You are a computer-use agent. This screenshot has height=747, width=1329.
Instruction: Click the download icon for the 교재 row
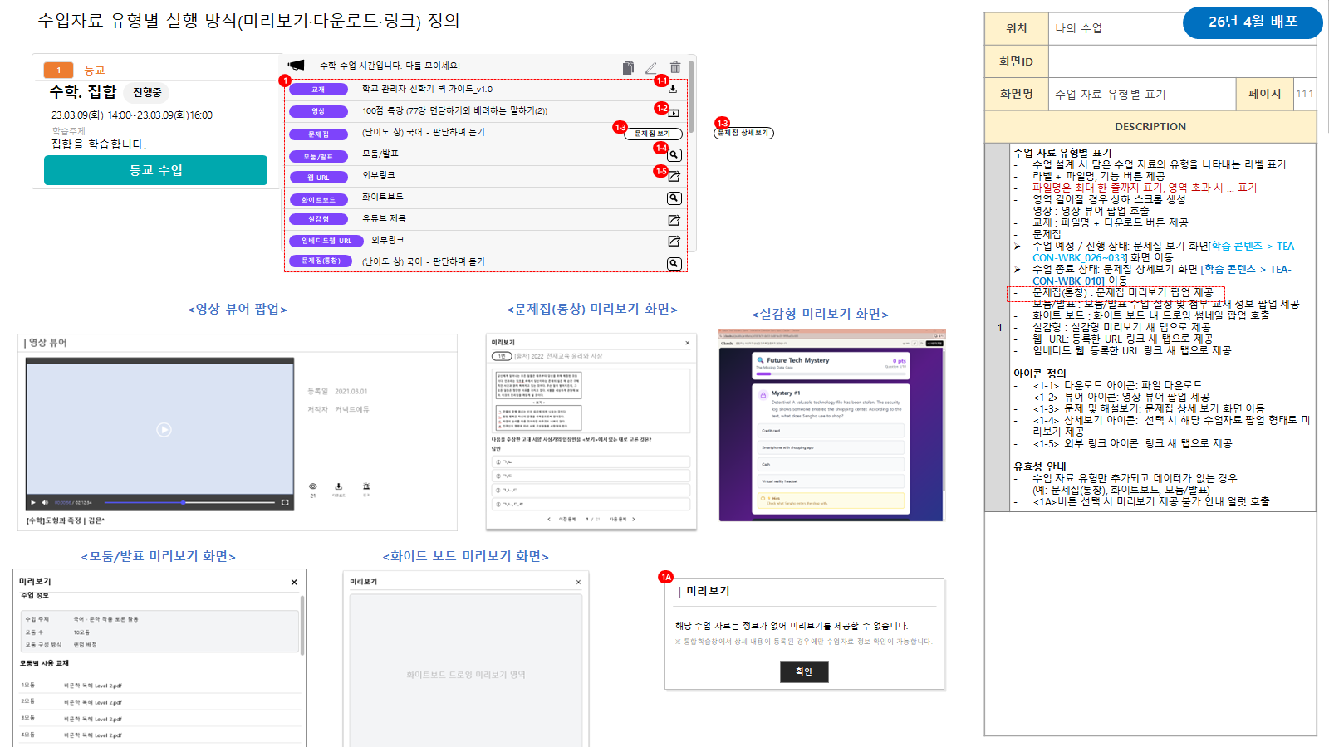tap(673, 89)
